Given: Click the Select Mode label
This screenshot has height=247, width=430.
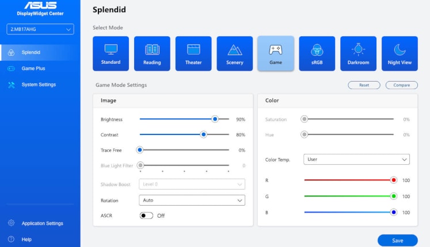Looking at the screenshot, I should (x=108, y=28).
